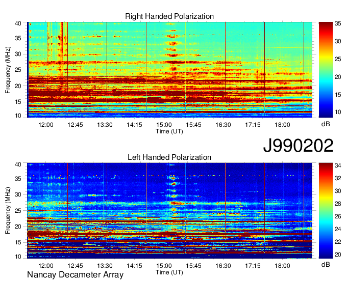347x281 pixels.
Task: Click the 20 dB value on the upper colorbar
Action: coord(338,77)
